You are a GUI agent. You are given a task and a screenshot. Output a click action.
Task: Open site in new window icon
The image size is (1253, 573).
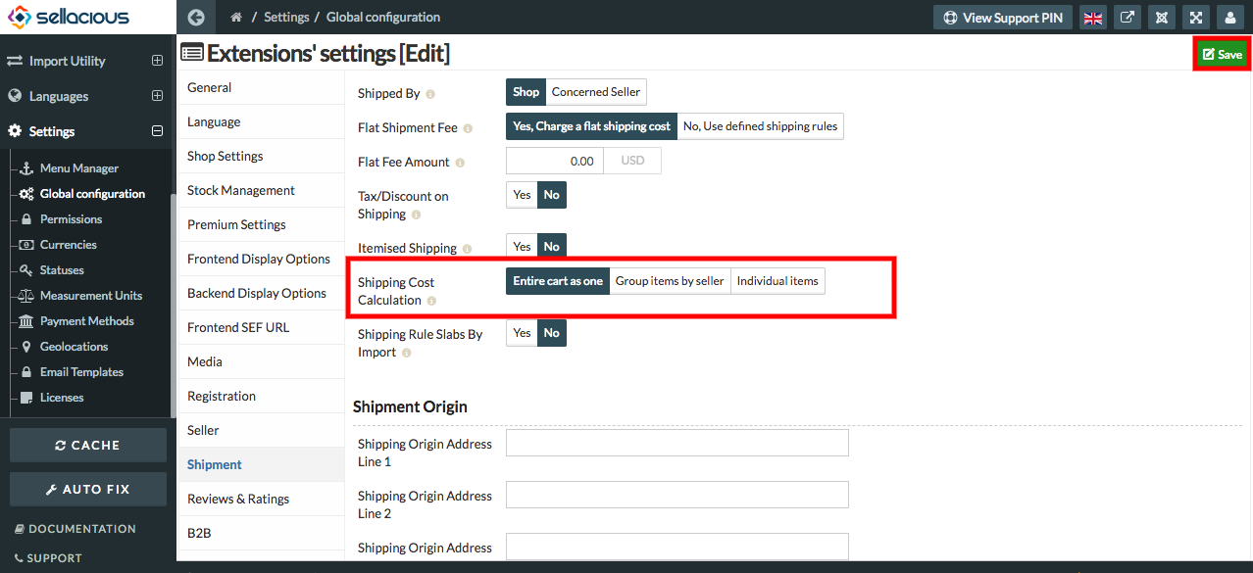point(1128,18)
